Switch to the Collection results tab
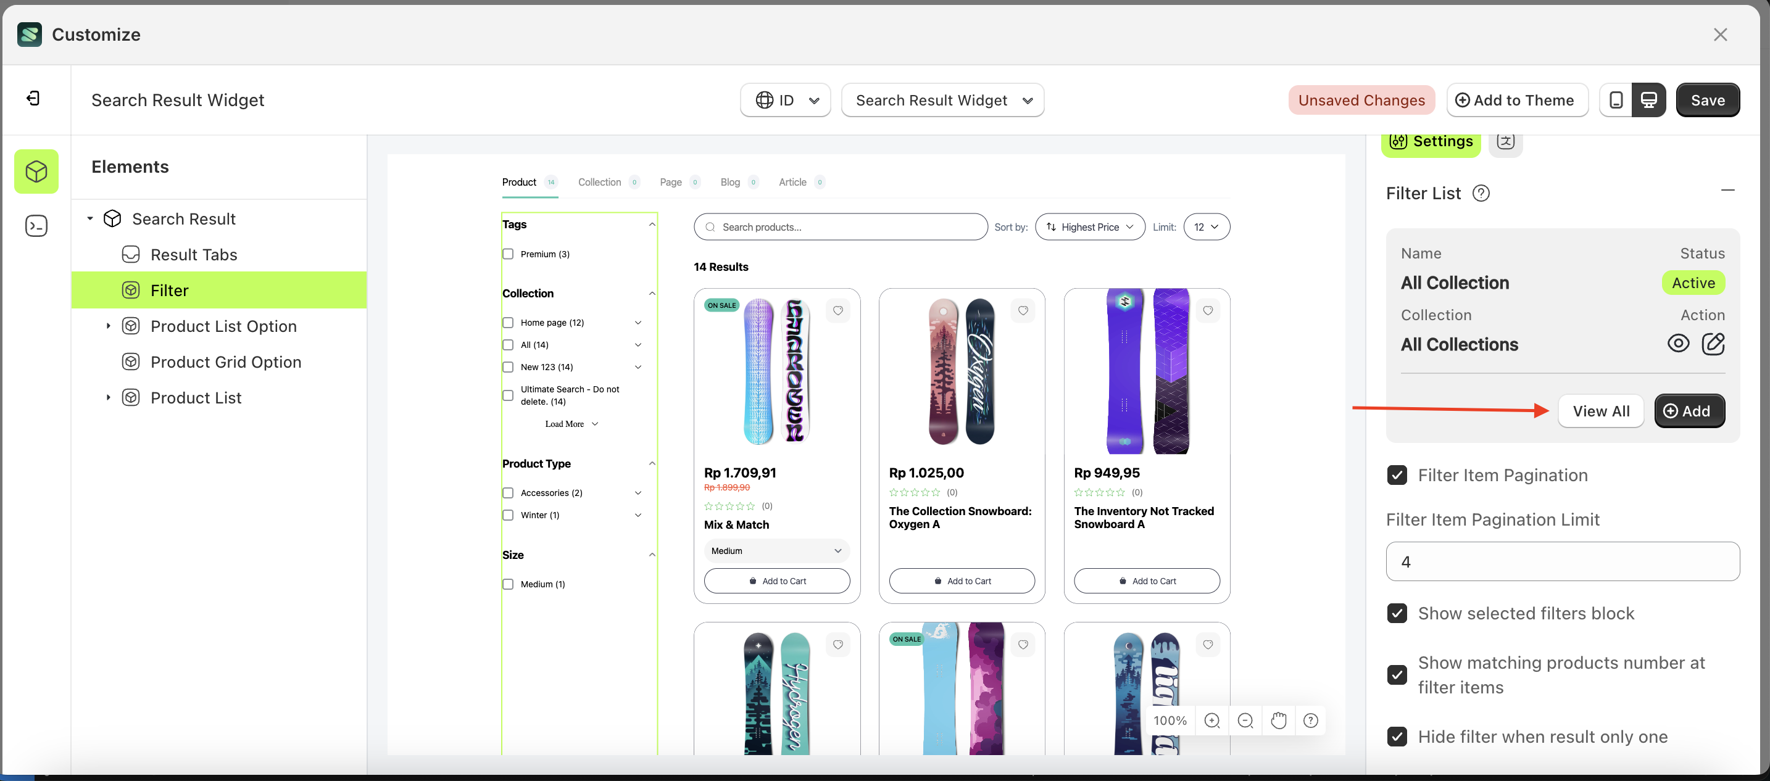The width and height of the screenshot is (1770, 781). tap(600, 182)
